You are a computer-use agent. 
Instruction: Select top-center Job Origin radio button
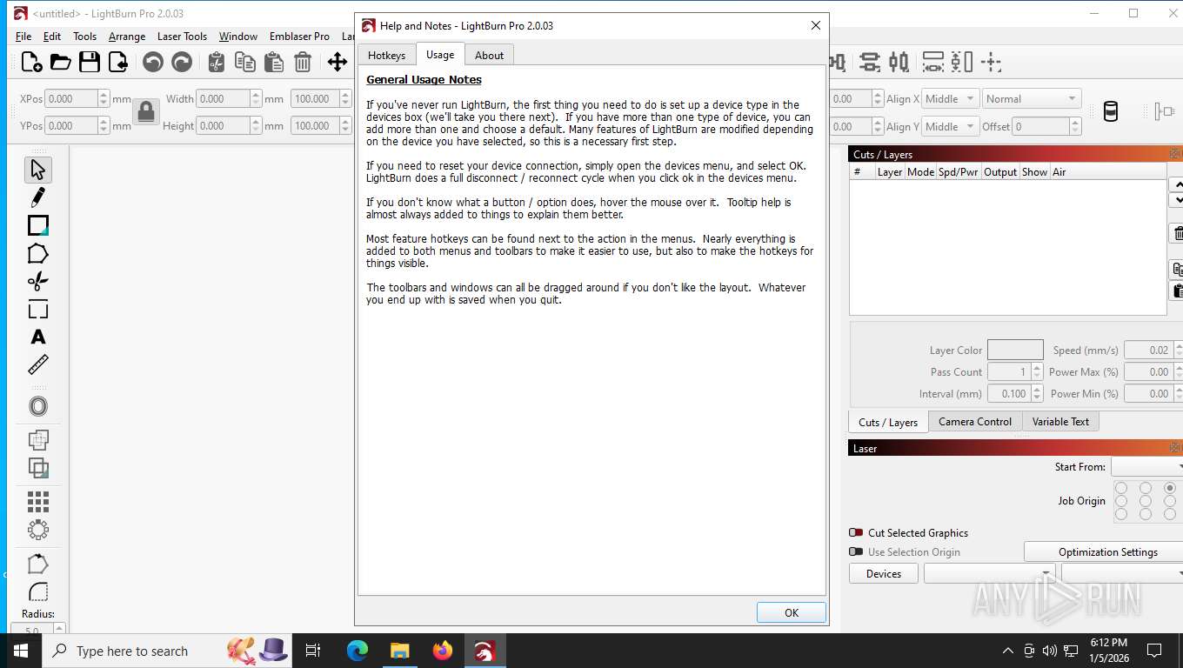(1146, 488)
